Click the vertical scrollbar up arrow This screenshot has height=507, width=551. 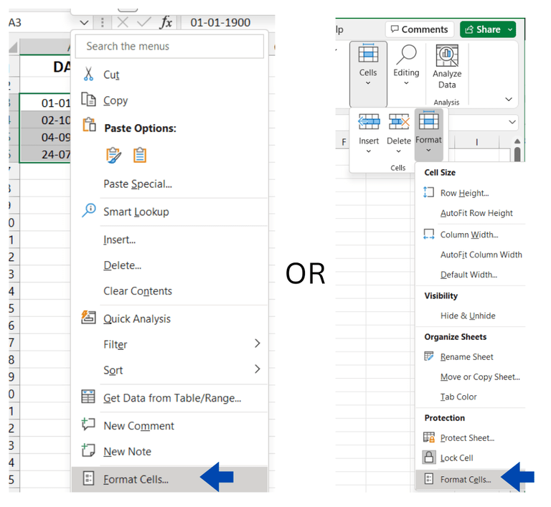[517, 141]
